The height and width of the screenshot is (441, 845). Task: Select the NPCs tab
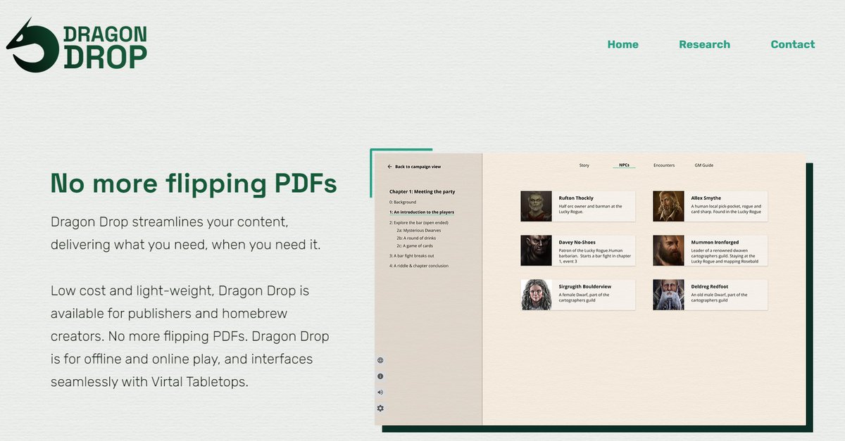(624, 165)
